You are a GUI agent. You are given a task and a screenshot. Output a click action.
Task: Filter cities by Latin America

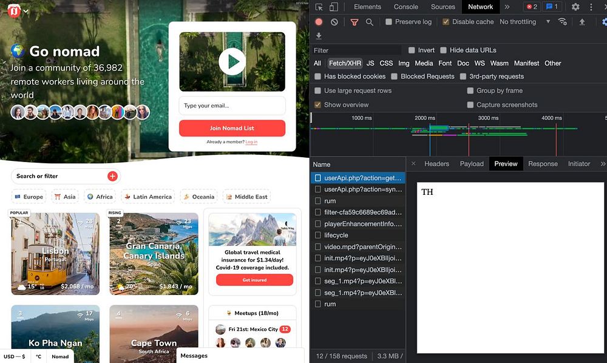pos(148,197)
